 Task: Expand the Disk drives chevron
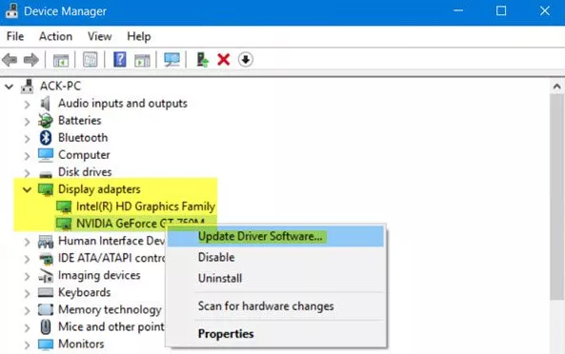pyautogui.click(x=27, y=172)
